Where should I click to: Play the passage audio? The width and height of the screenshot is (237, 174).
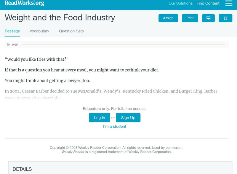(9, 45)
